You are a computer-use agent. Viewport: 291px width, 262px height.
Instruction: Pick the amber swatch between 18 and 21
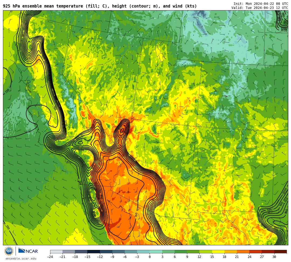[230, 251]
